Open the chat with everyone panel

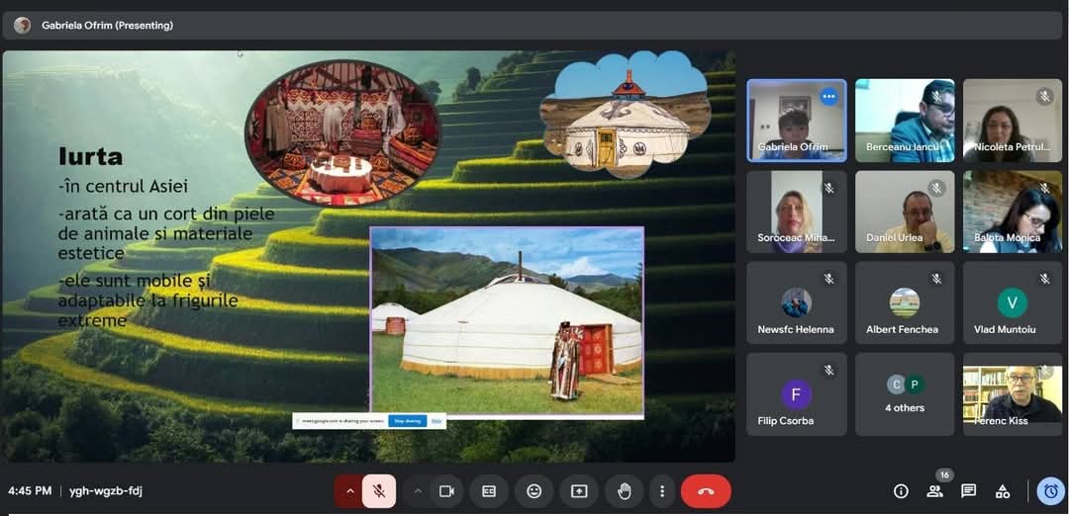coord(968,491)
